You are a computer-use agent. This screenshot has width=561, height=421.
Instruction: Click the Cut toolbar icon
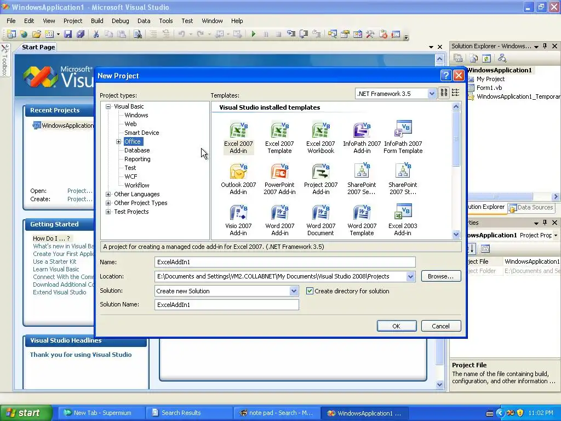[x=96, y=34]
